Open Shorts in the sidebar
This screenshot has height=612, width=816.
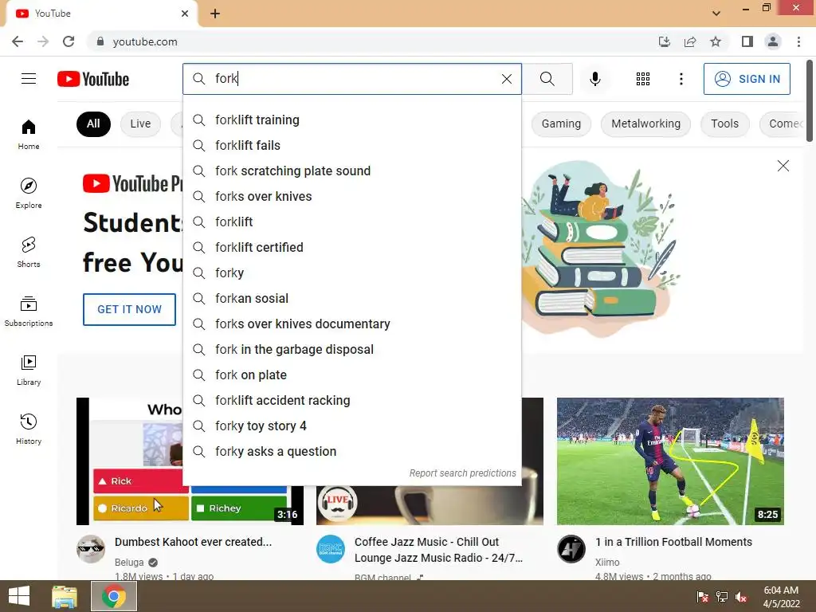point(29,252)
